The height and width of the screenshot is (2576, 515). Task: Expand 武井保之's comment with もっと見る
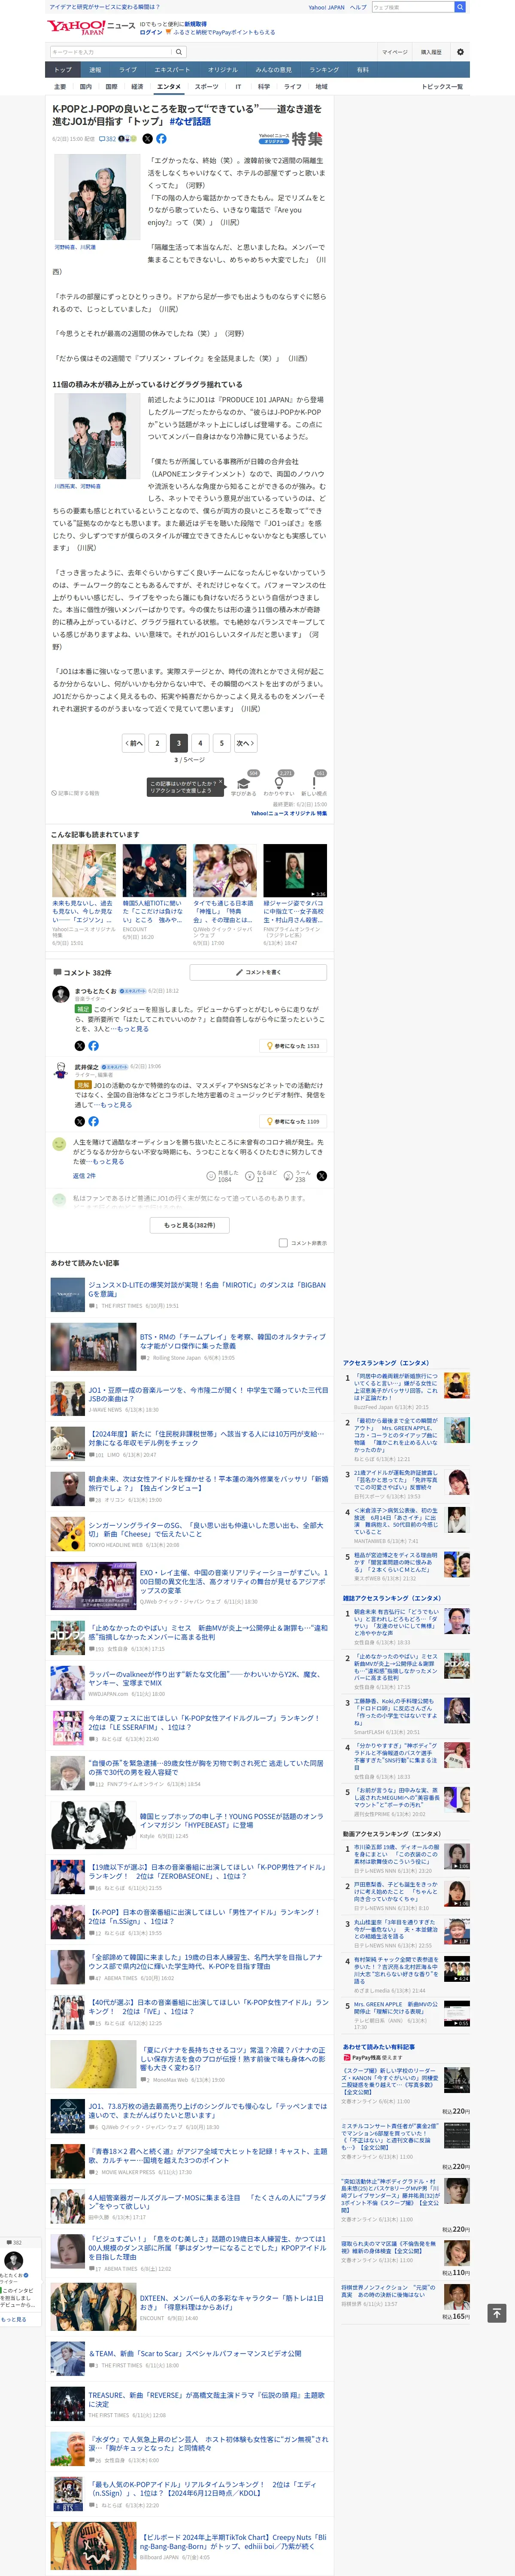coord(116,1105)
